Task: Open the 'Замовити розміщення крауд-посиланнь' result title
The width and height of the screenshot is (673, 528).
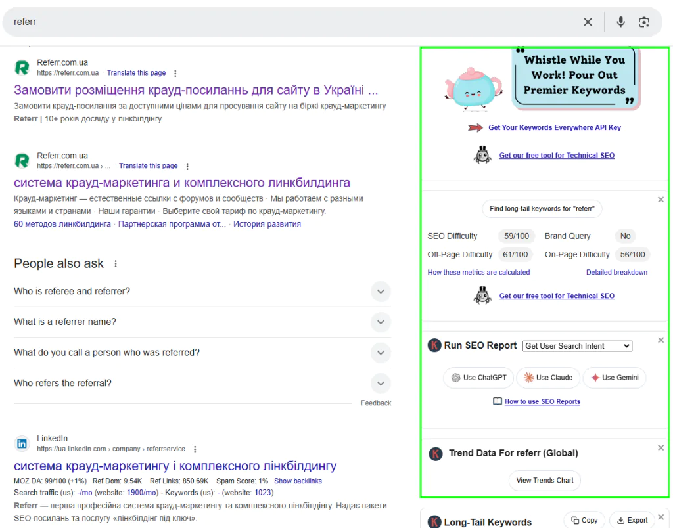Action: (196, 90)
